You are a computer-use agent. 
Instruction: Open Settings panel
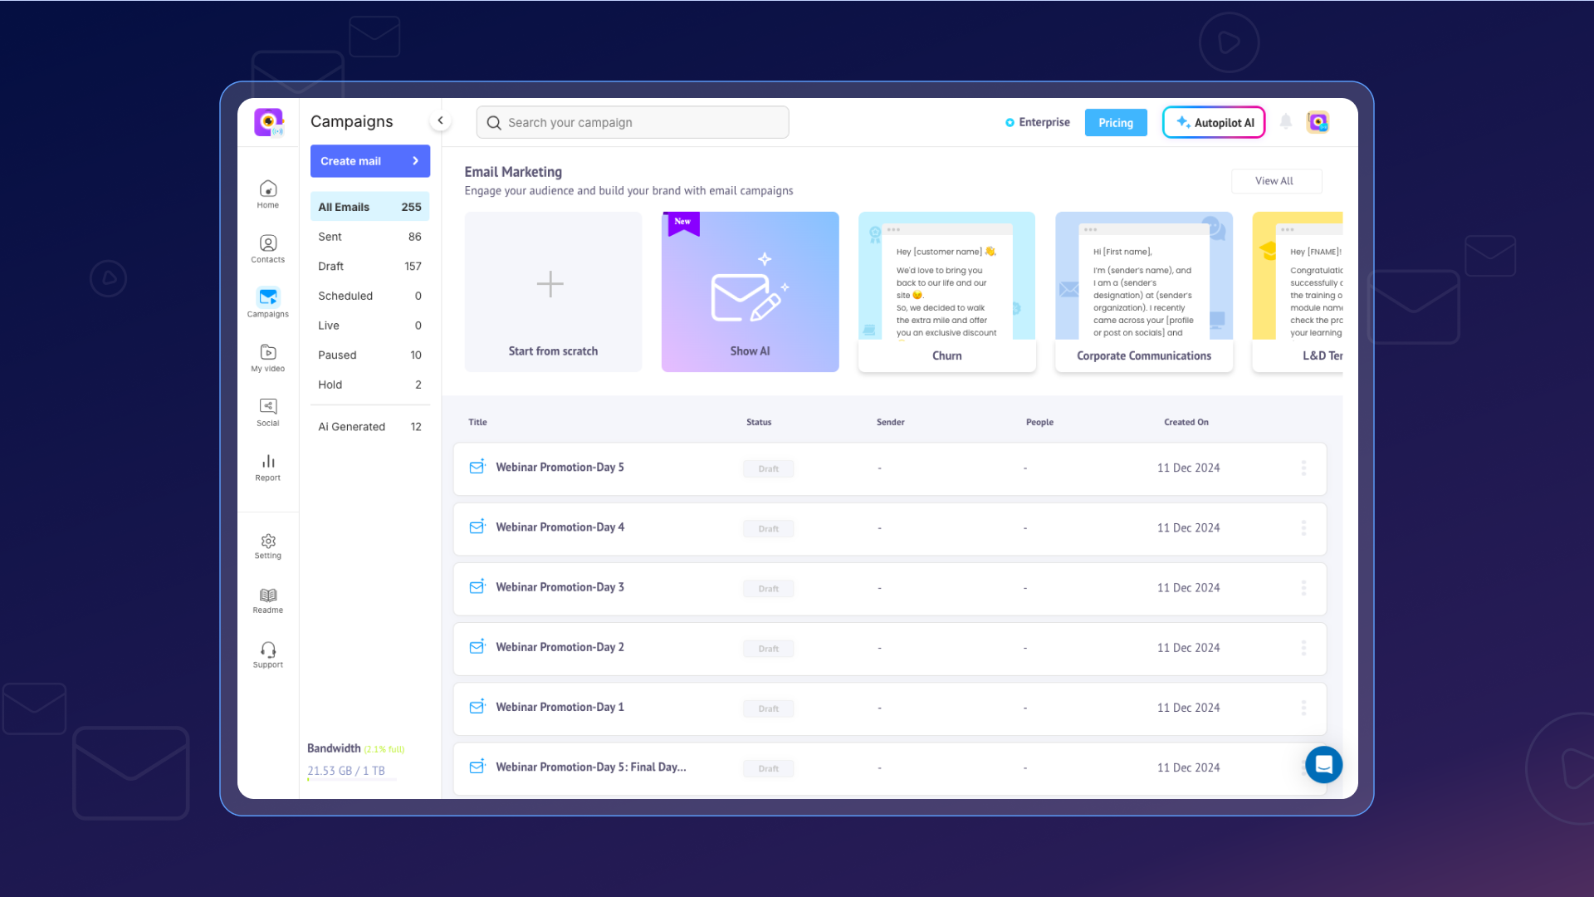point(268,546)
